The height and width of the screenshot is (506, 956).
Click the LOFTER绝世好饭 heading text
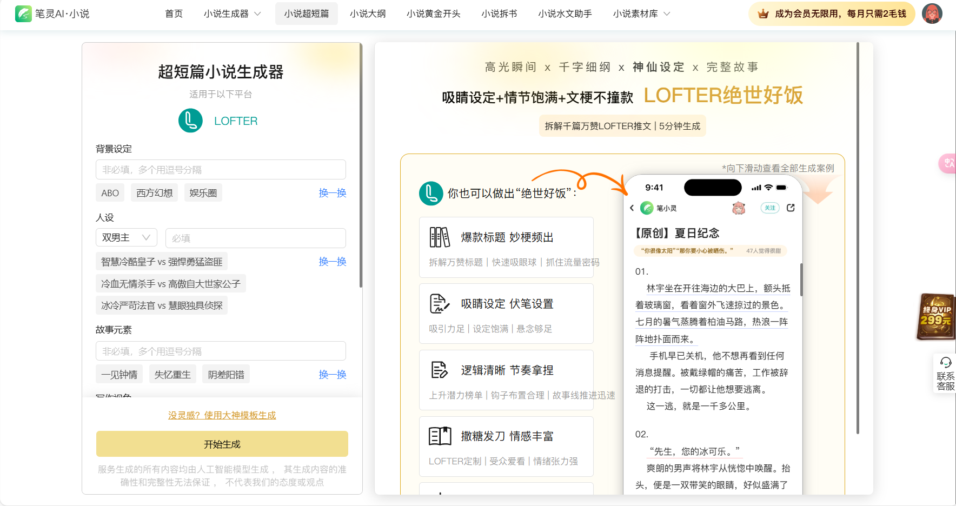(723, 95)
